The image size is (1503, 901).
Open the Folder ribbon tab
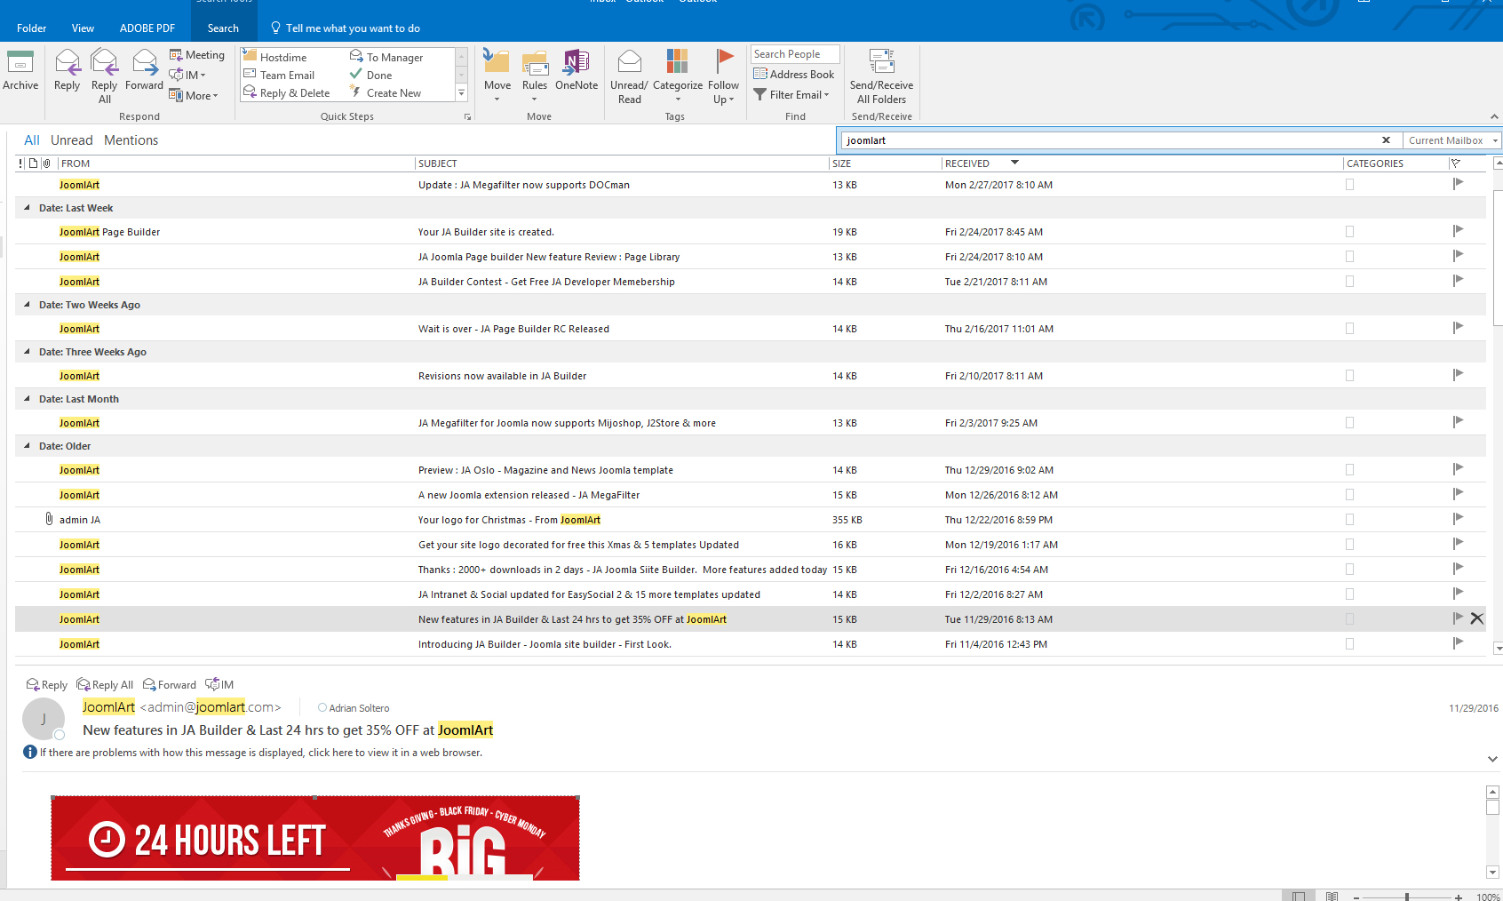(31, 28)
